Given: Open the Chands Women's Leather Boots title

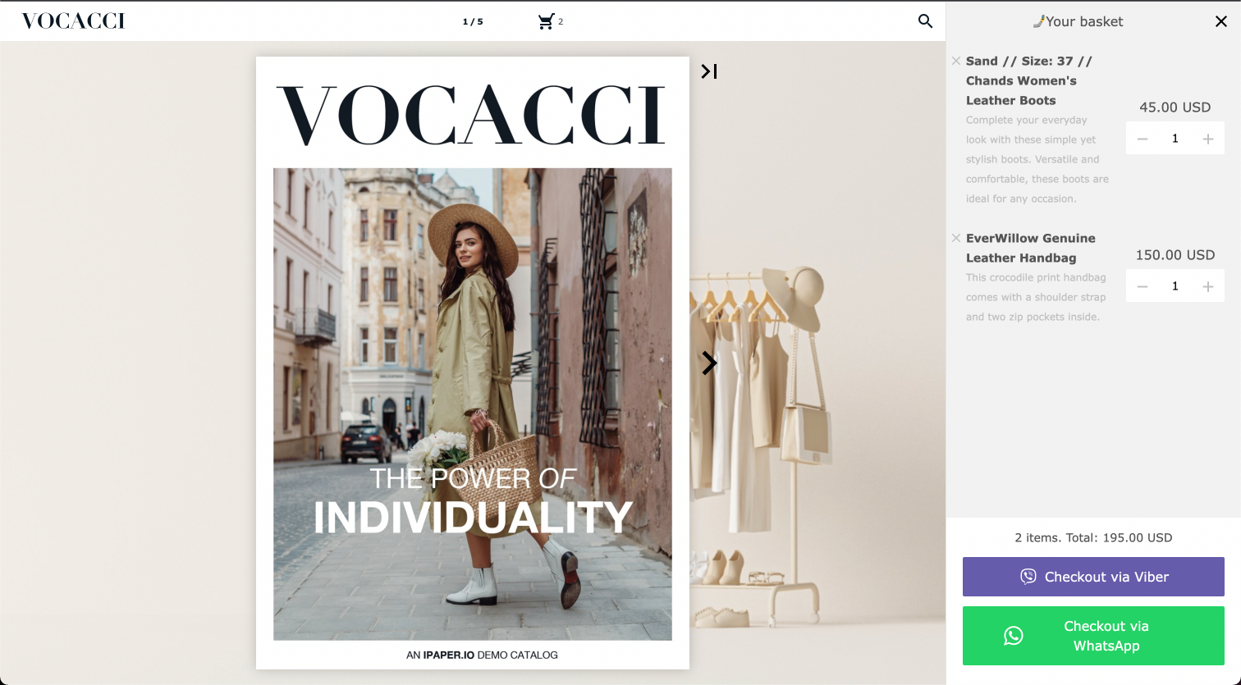Looking at the screenshot, I should click(1029, 80).
